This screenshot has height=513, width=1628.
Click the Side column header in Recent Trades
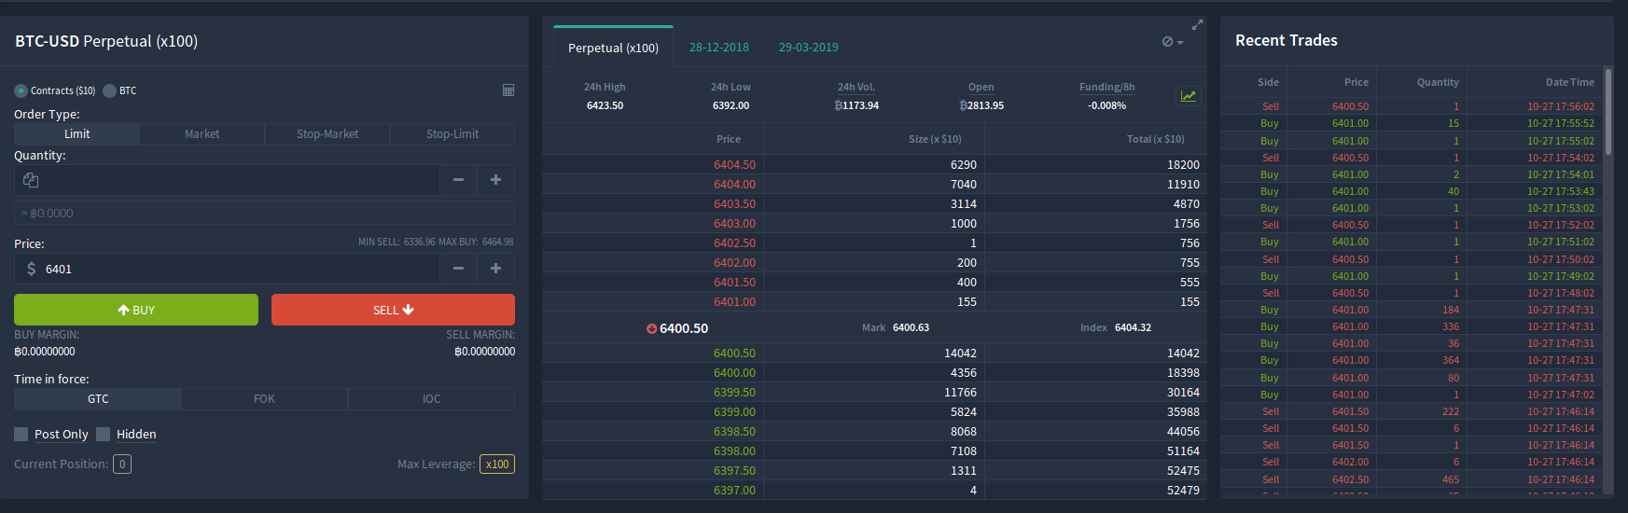coord(1268,82)
